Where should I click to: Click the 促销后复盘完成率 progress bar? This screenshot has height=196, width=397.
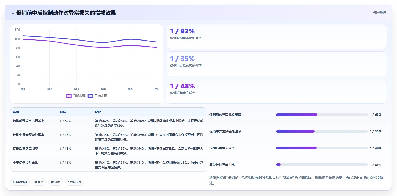coord(322,148)
